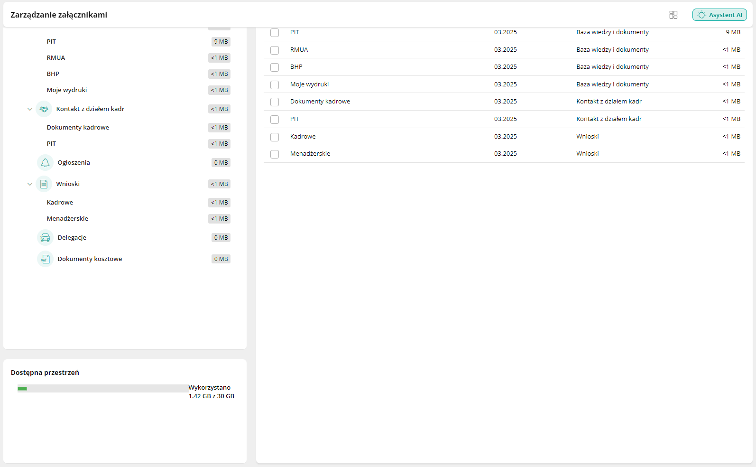The image size is (756, 467).
Task: Collapse the Kontakt z działem kadr tree node
Action: click(x=30, y=109)
